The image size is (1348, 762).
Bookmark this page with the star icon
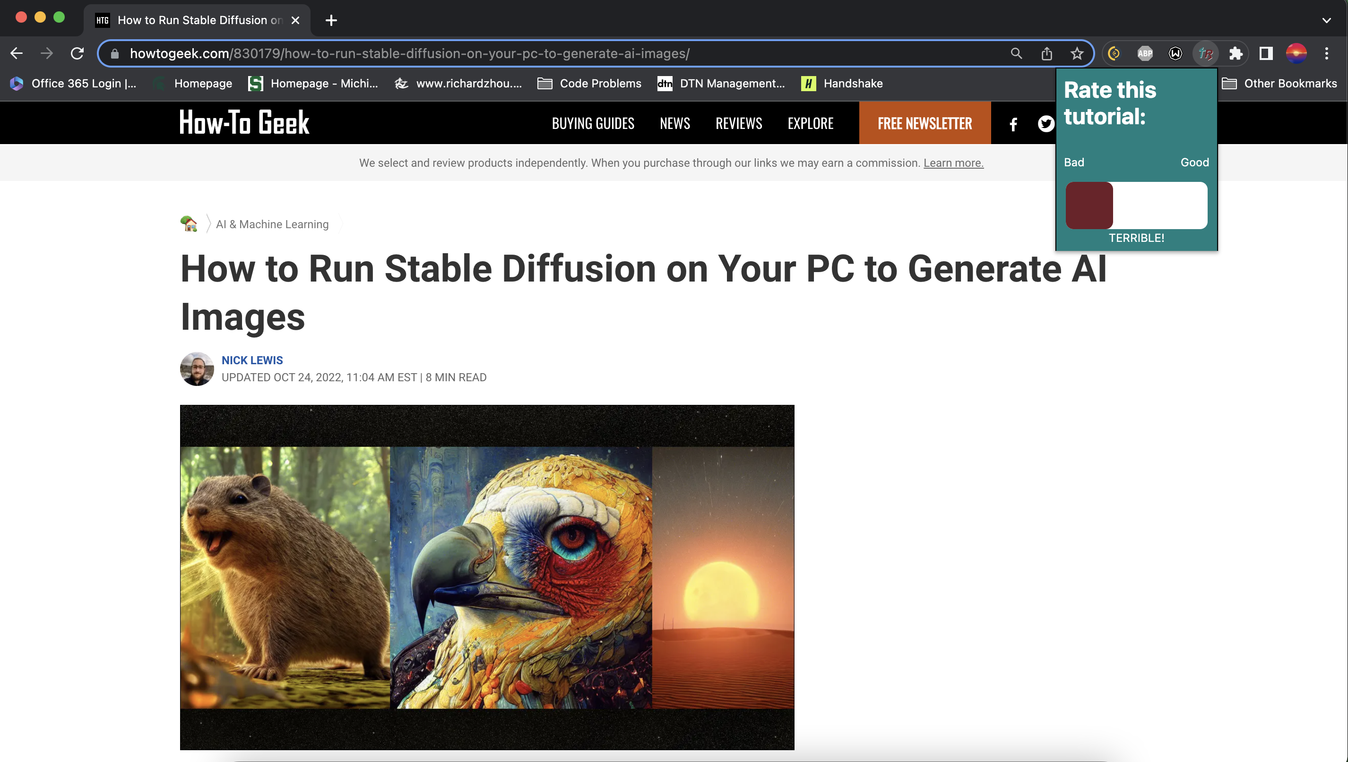(1077, 53)
